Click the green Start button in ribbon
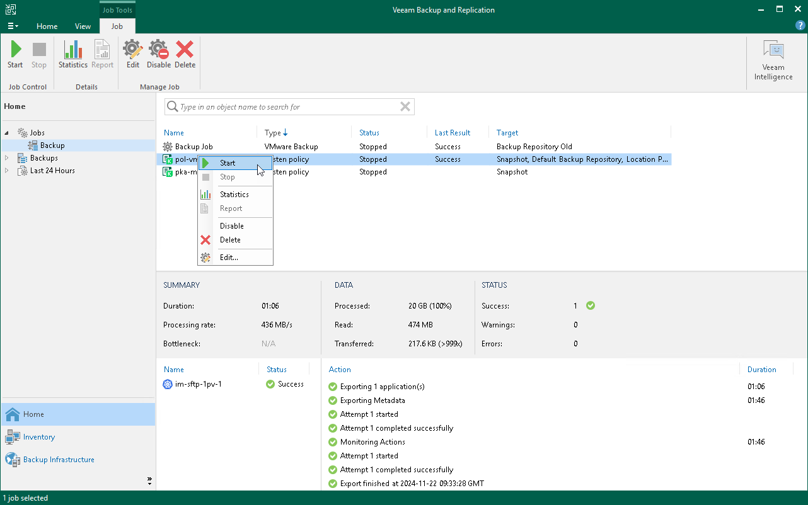The height and width of the screenshot is (505, 808). pos(15,55)
